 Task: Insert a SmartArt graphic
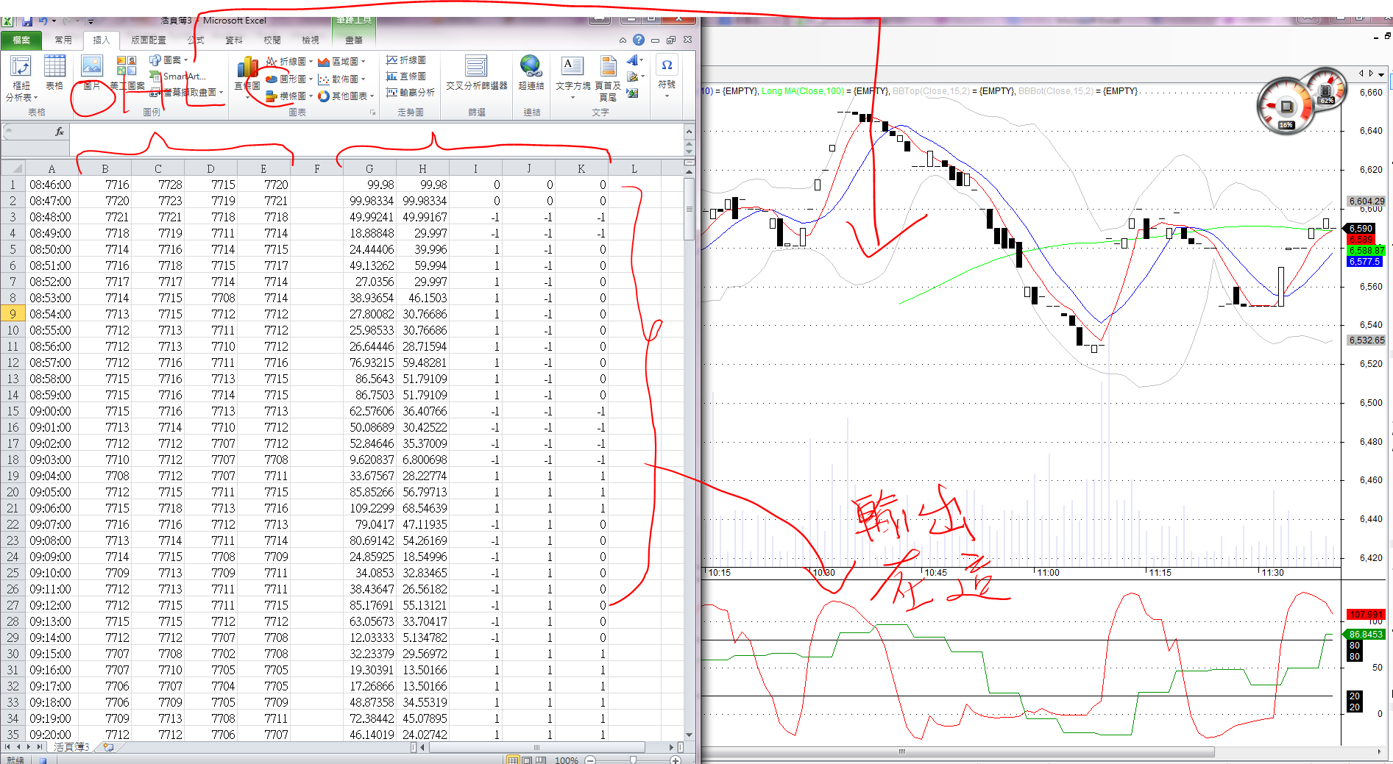pos(177,76)
